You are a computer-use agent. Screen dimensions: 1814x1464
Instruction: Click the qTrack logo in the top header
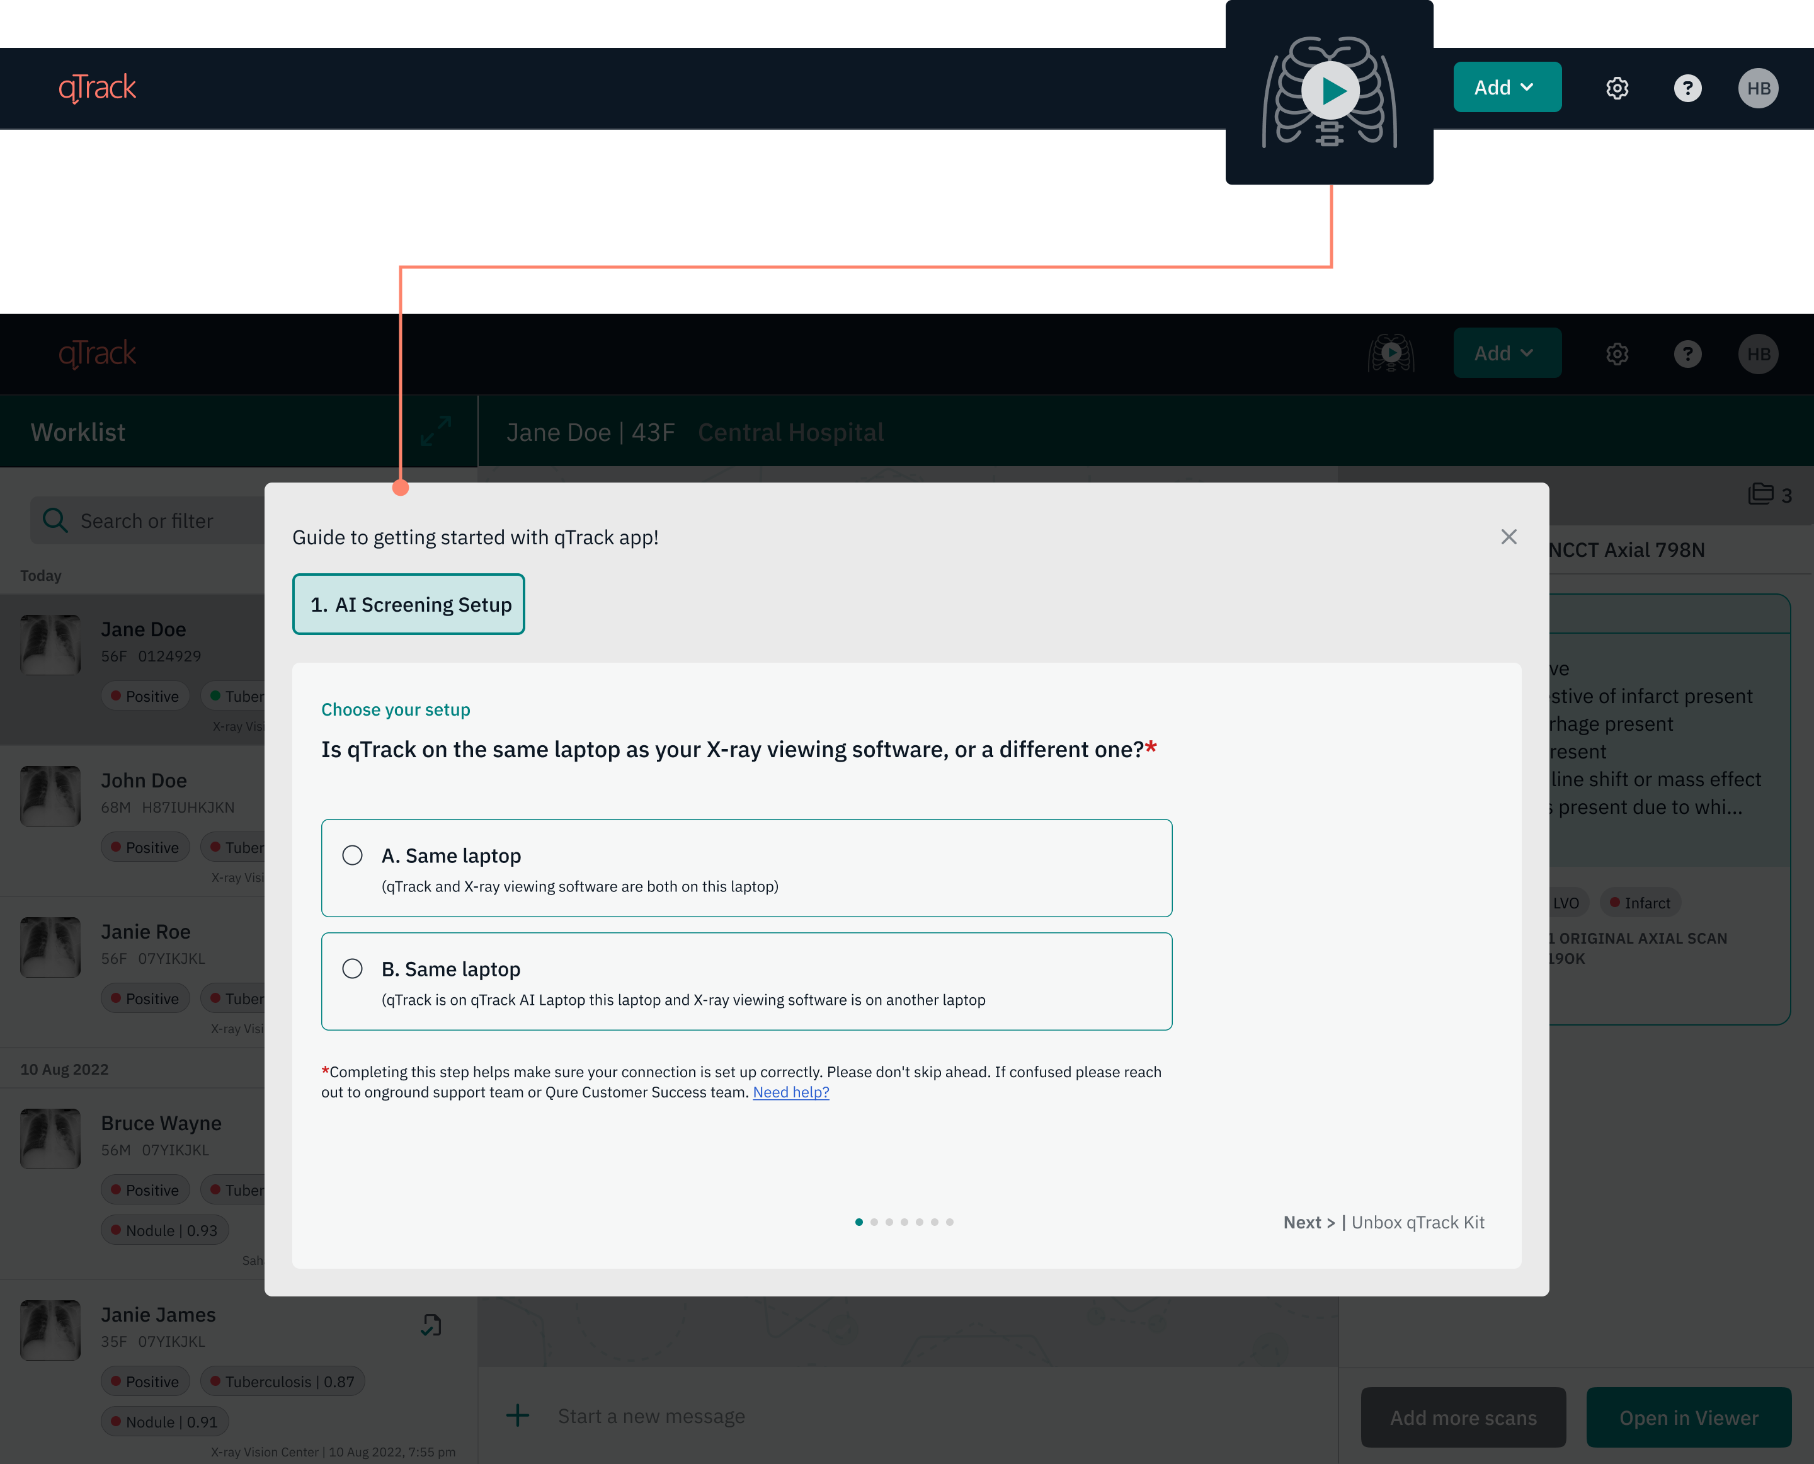click(x=97, y=88)
